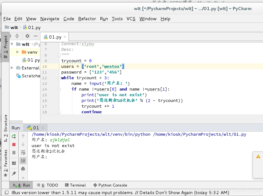Click the project panel horizontal scrollbar
The image size is (263, 196).
(16, 122)
